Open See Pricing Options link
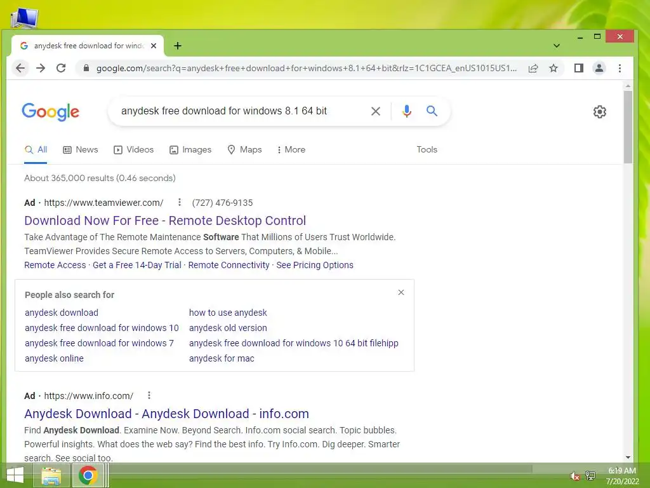 tap(315, 265)
